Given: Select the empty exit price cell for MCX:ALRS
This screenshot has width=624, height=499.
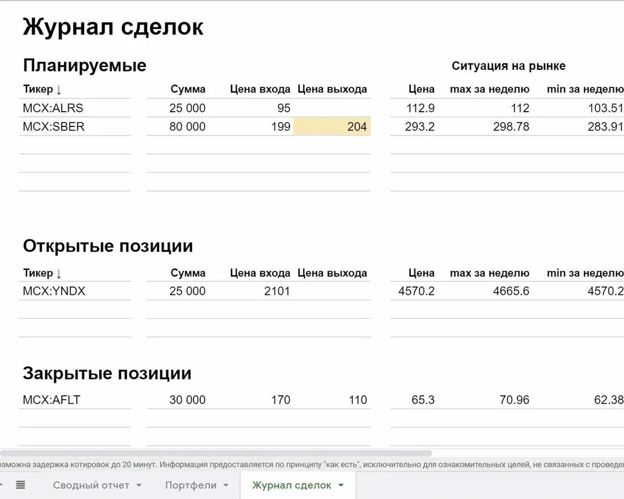Looking at the screenshot, I should [x=332, y=108].
